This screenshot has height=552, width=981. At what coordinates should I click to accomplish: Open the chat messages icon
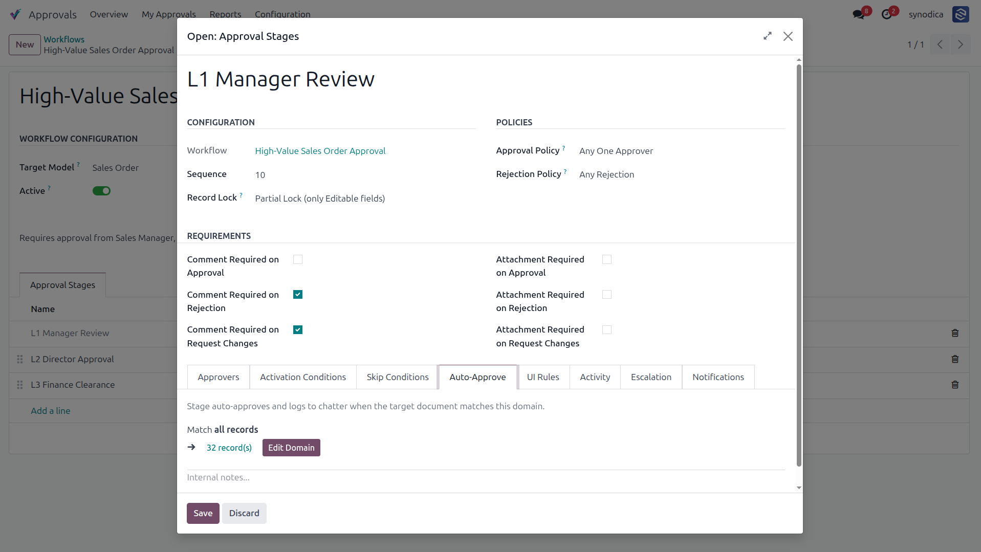coord(859,14)
